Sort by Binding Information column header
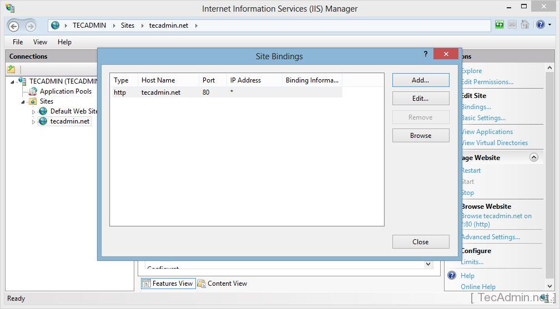The width and height of the screenshot is (560, 309). click(312, 80)
